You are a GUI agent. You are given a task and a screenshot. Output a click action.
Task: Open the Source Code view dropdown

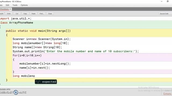(x=165, y=14)
